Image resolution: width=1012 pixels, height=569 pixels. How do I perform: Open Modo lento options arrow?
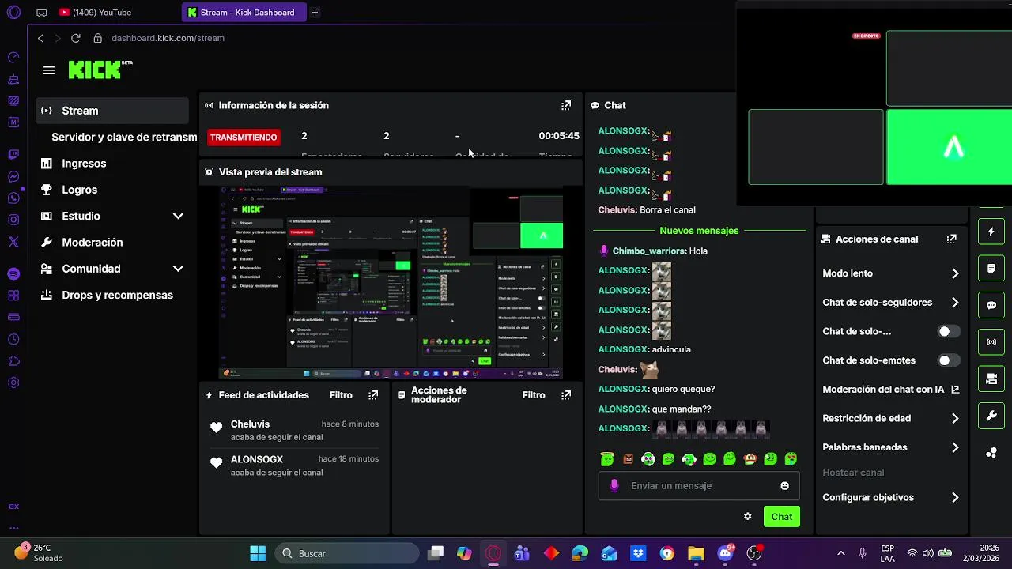pyautogui.click(x=955, y=273)
